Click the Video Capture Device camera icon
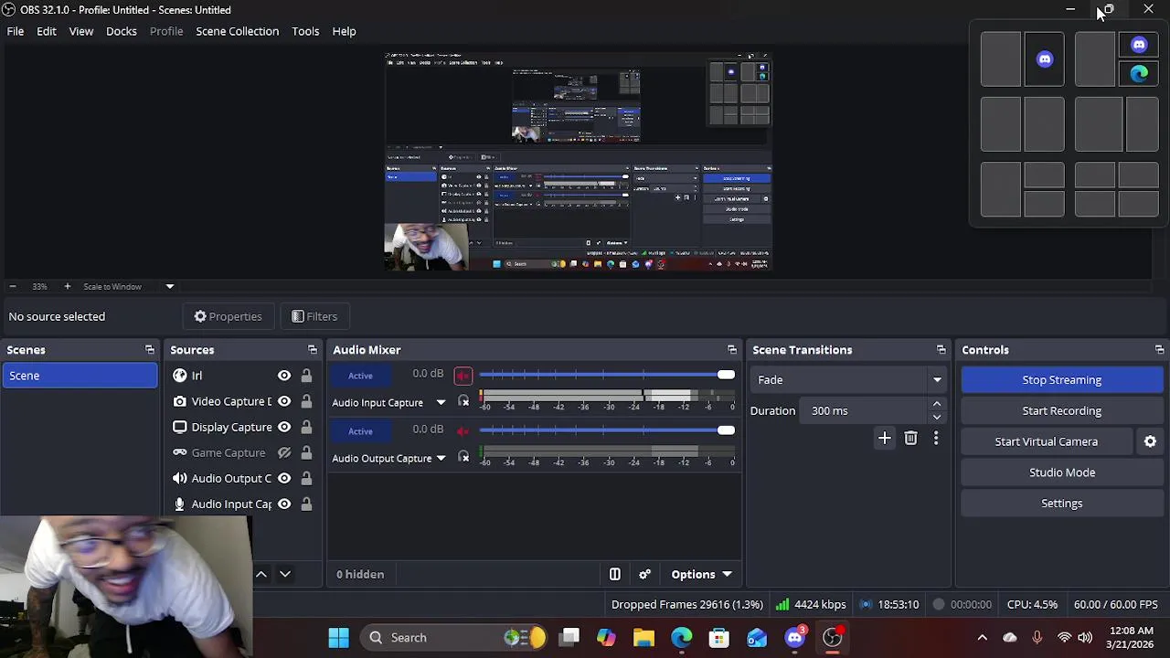The width and height of the screenshot is (1170, 658). click(180, 401)
